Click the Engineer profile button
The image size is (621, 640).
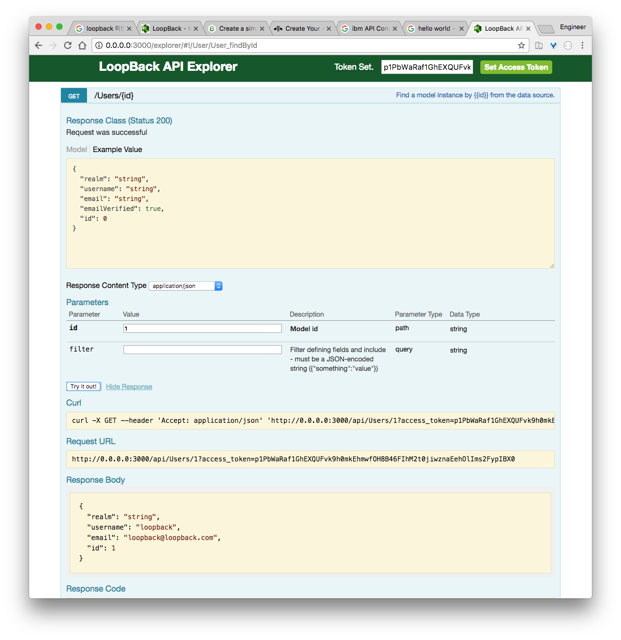click(573, 27)
